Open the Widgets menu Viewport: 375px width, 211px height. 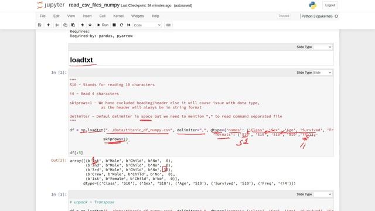tap(138, 16)
